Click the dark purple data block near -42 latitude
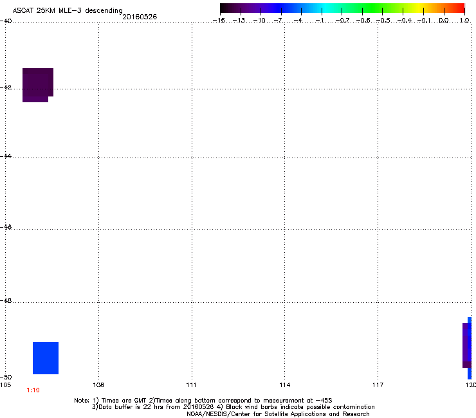The height and width of the screenshot is (418, 476). 38,85
